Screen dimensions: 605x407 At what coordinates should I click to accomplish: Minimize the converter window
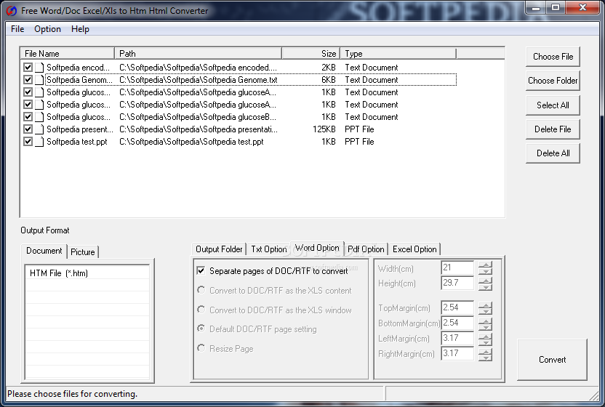(535, 7)
